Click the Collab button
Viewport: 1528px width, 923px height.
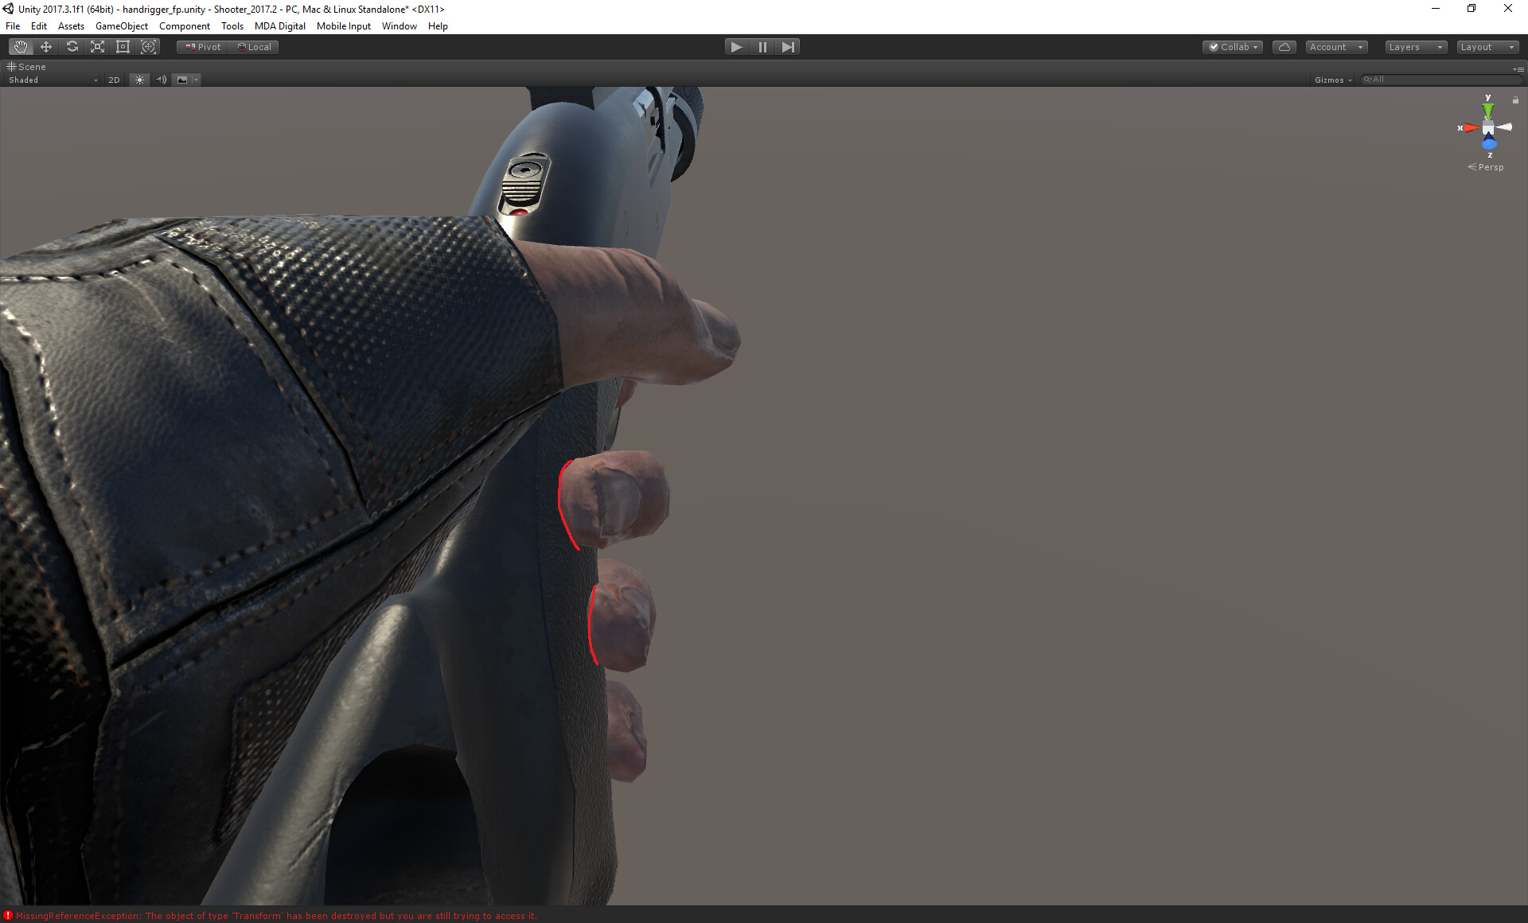coord(1232,46)
